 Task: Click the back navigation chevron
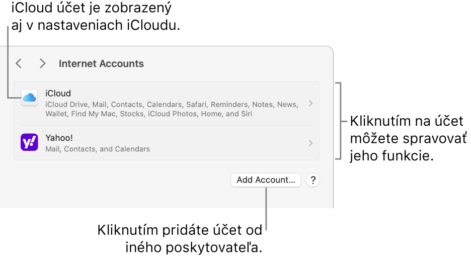19,63
